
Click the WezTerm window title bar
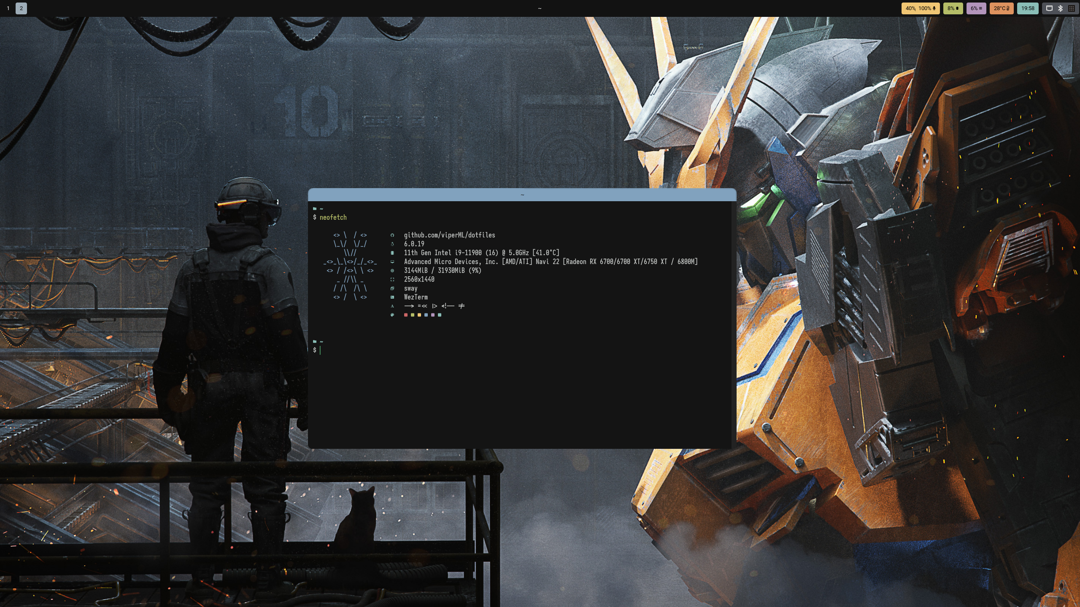[x=522, y=195]
